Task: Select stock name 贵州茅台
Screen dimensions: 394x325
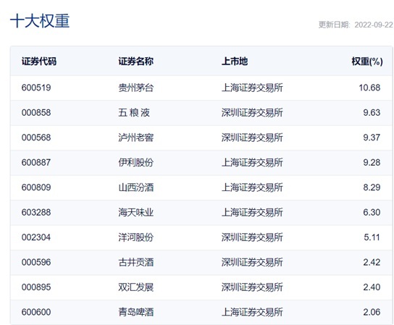Action: pyautogui.click(x=136, y=88)
